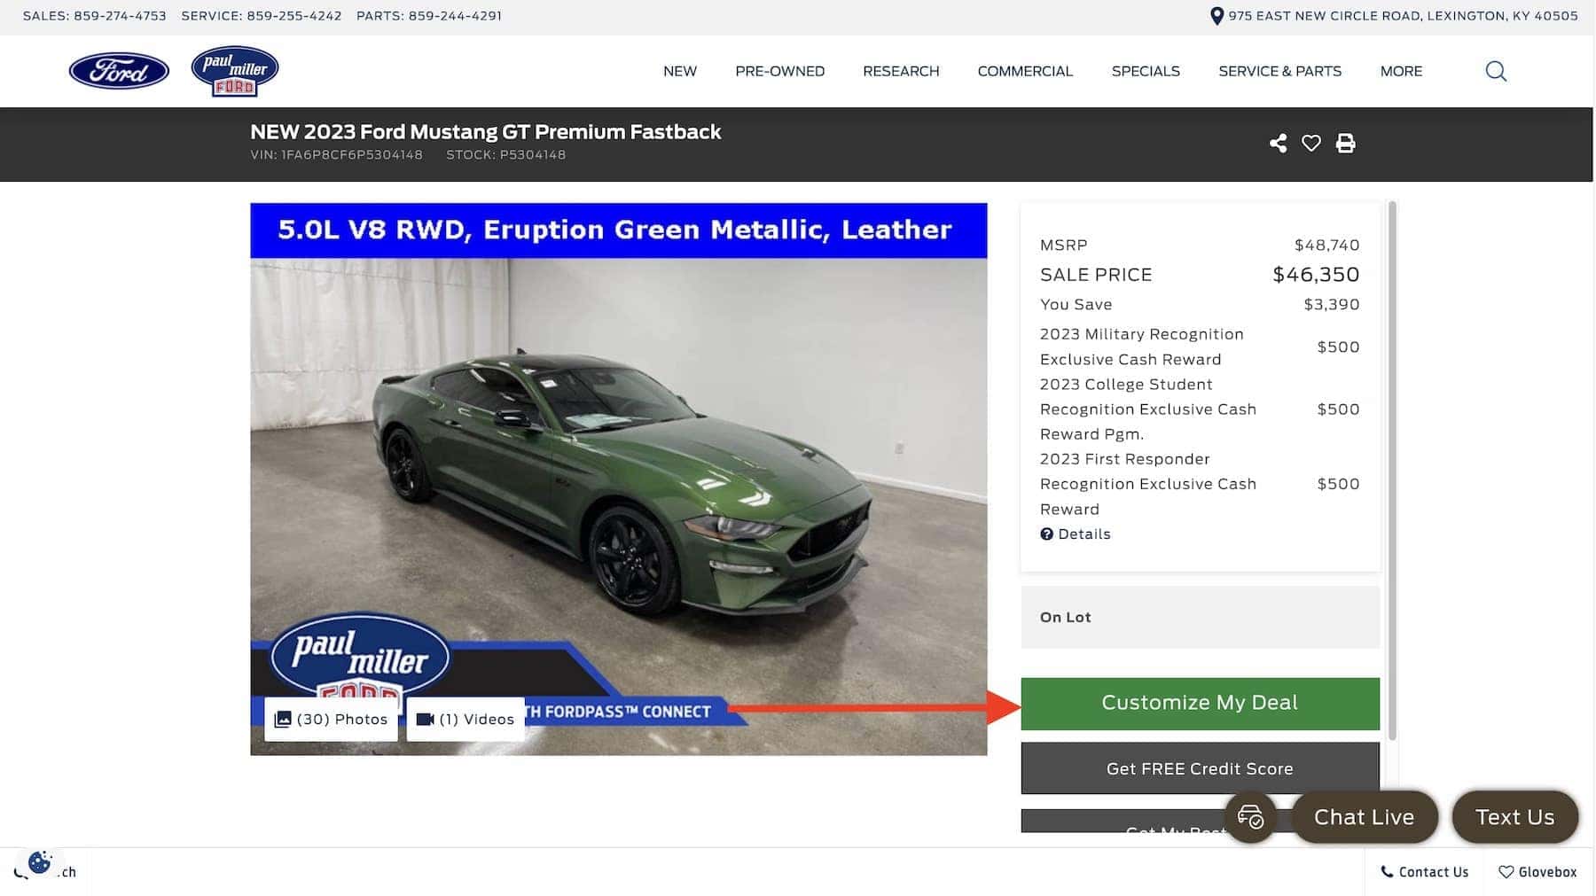Open the NEW menu
This screenshot has height=896, width=1596.
(680, 71)
